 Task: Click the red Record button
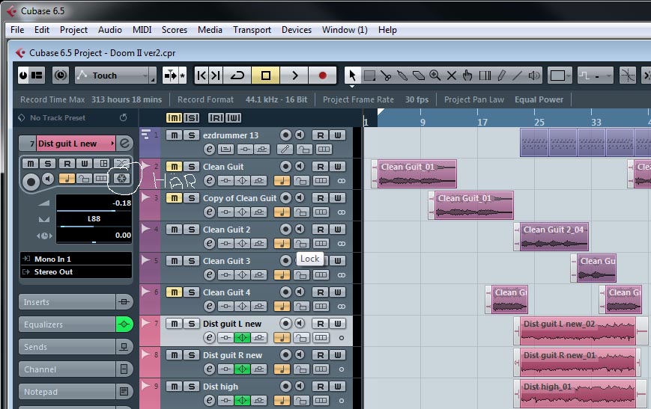(323, 76)
